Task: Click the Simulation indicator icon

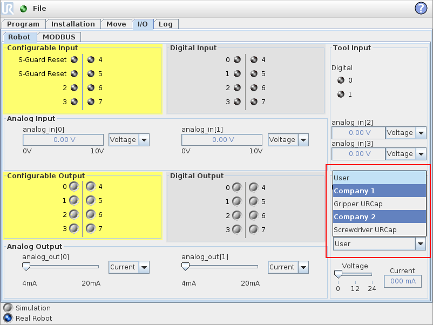Action: point(8,308)
